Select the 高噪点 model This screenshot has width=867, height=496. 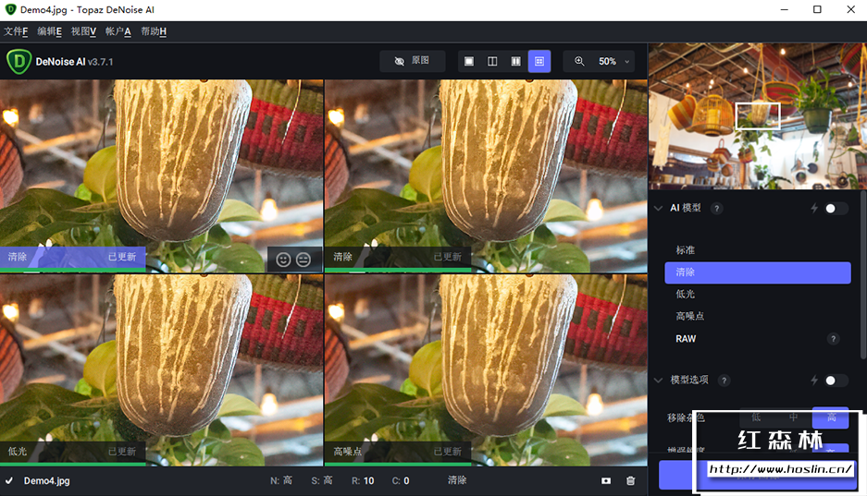(x=758, y=316)
